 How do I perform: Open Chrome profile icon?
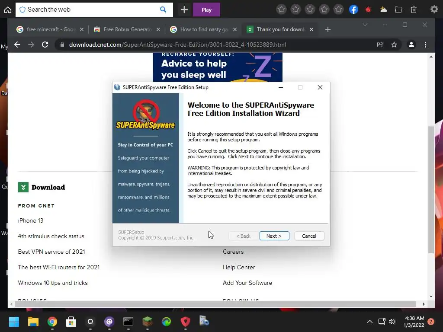411,45
